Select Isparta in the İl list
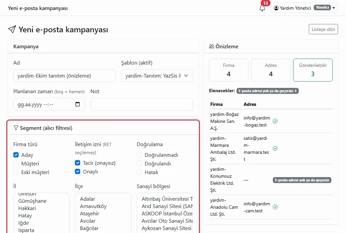This screenshot has width=346, height=233. (26, 230)
